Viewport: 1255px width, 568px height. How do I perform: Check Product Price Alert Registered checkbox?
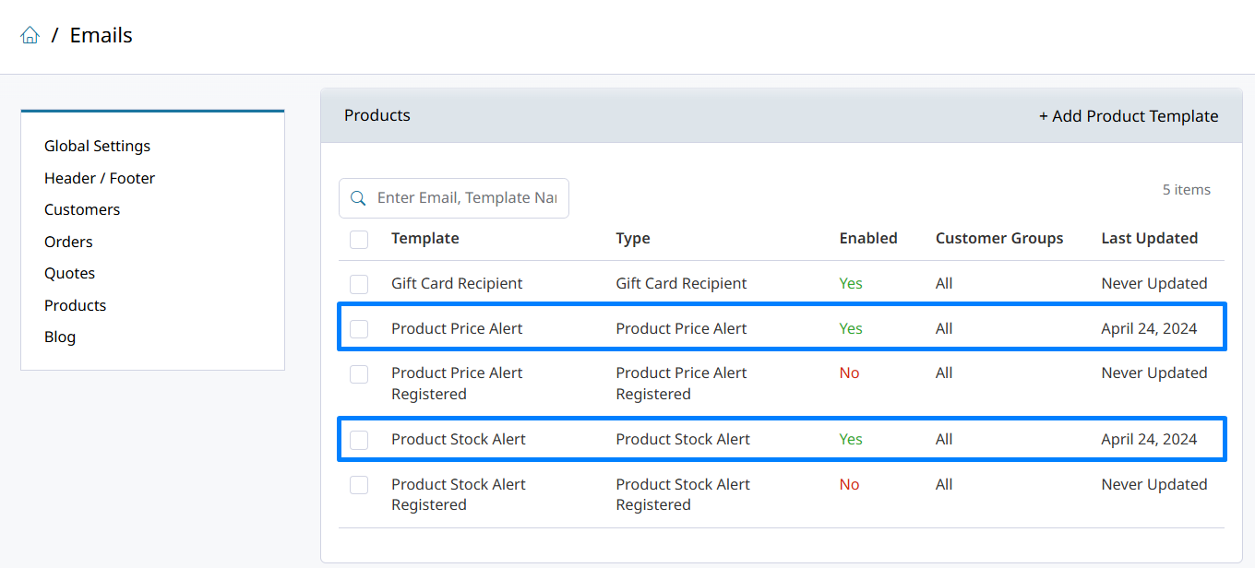click(x=359, y=373)
